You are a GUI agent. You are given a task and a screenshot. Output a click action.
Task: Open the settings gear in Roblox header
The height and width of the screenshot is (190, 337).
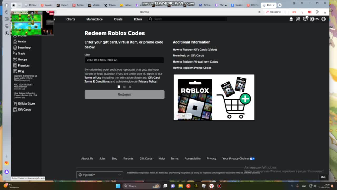pos(324,19)
